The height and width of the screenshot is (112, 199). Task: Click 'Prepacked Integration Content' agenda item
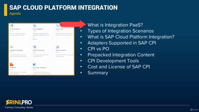click(121, 55)
